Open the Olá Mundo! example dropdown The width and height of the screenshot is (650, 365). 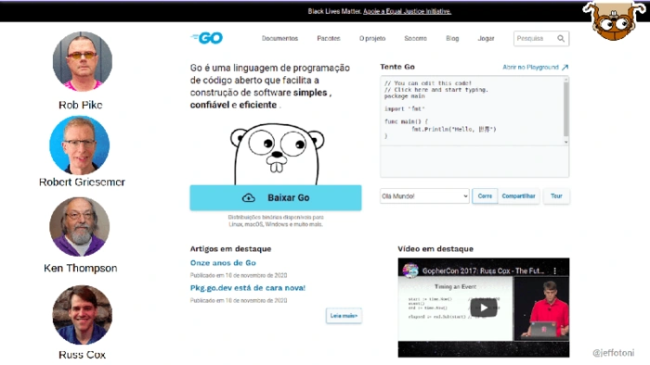click(424, 196)
